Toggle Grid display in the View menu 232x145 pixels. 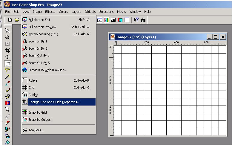[x=31, y=88]
